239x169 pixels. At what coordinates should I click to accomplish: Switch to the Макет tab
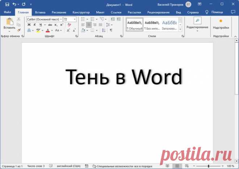(x=100, y=12)
